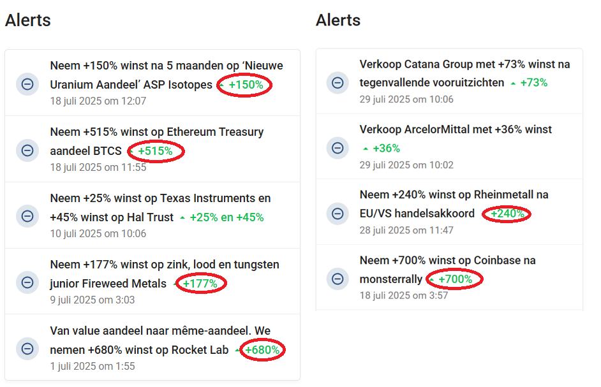
Task: Click the circle icon beside Coinbase alert
Action: [x=338, y=279]
